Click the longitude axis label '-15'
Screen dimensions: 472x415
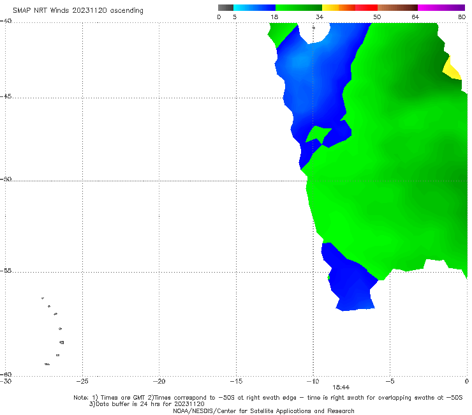pyautogui.click(x=236, y=381)
